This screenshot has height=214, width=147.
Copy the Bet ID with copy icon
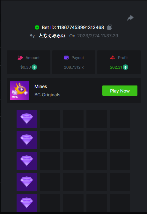click(110, 27)
